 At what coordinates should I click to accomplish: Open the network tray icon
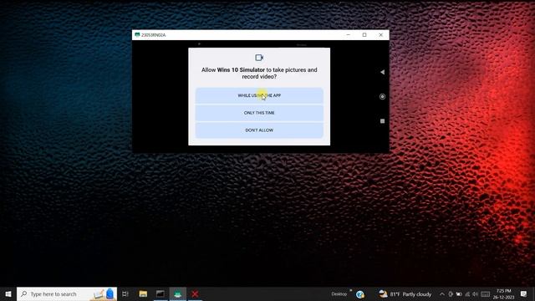pyautogui.click(x=467, y=294)
